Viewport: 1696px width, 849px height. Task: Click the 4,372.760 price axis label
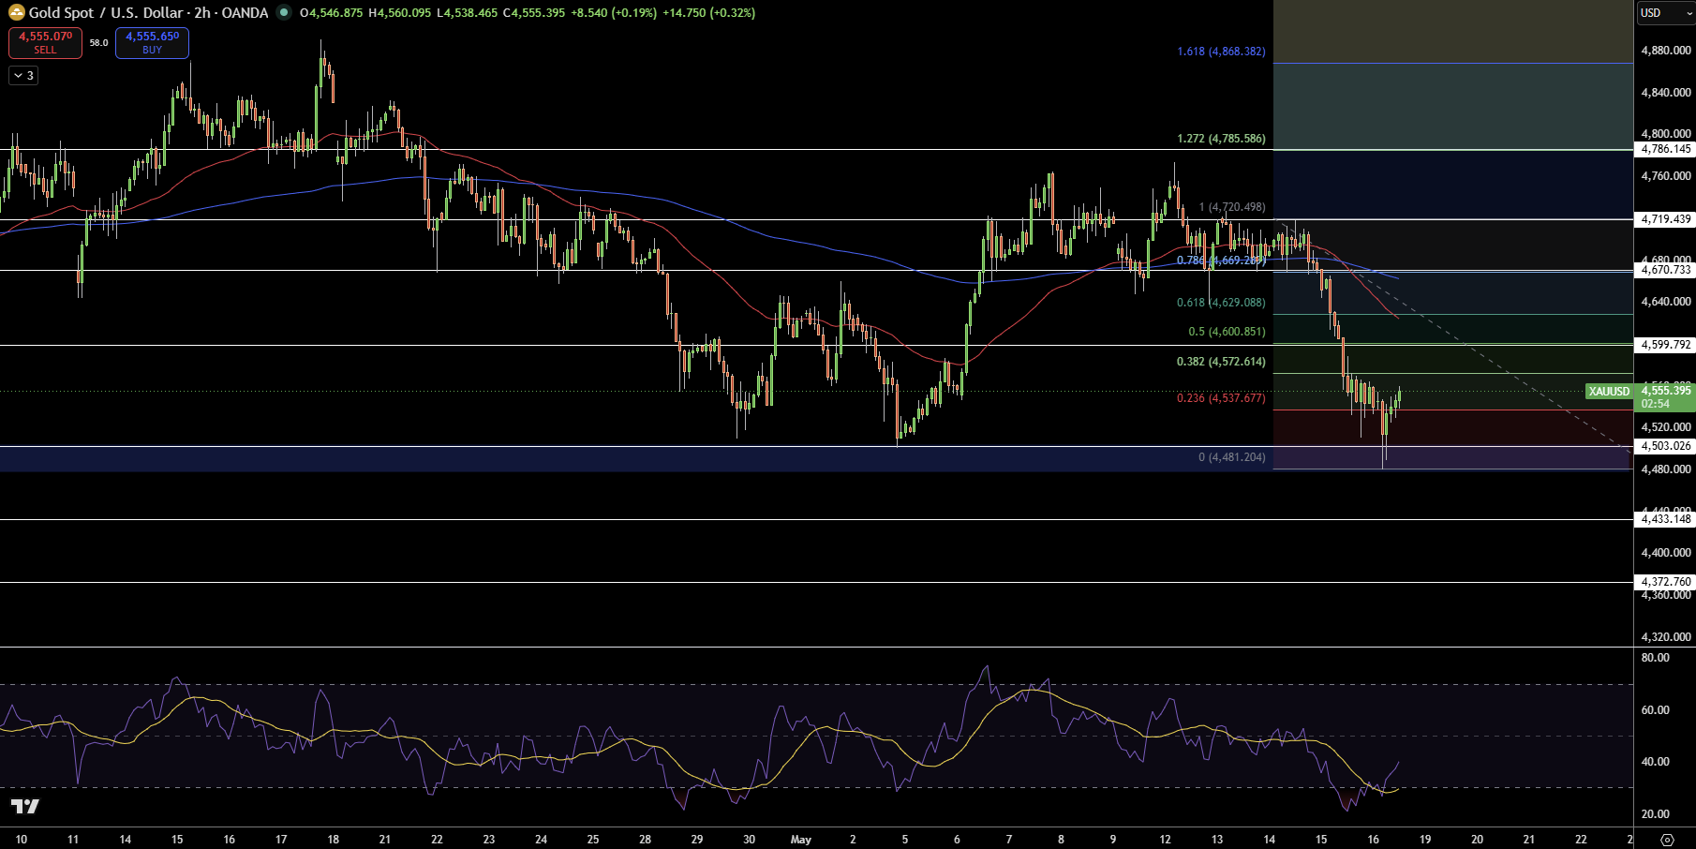[x=1666, y=582]
